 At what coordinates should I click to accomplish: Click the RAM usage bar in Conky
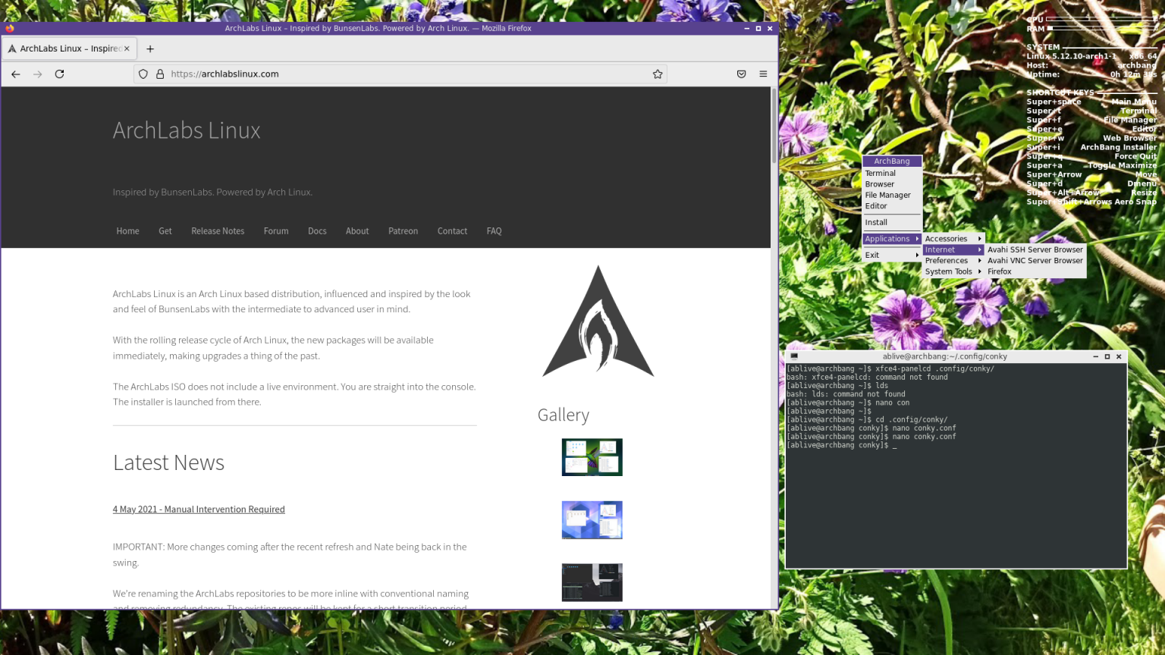(x=1100, y=28)
